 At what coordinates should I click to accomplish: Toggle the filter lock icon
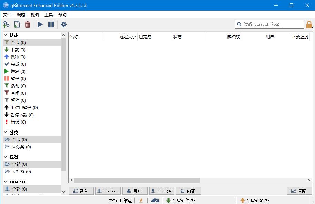click(x=309, y=24)
